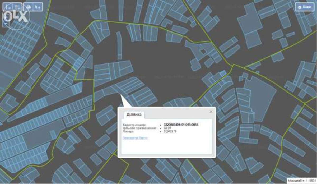Click the print map icon
Viewport: 317px width, 184px height.
(29, 7)
